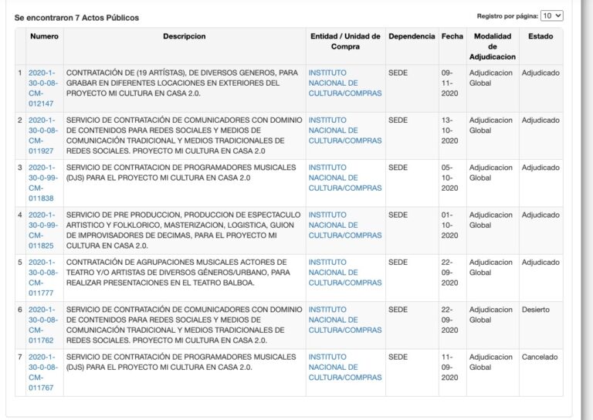Image resolution: width=593 pixels, height=420 pixels.
Task: Open act number 2020-1-30-0-08-CM-011927
Action: [42, 135]
